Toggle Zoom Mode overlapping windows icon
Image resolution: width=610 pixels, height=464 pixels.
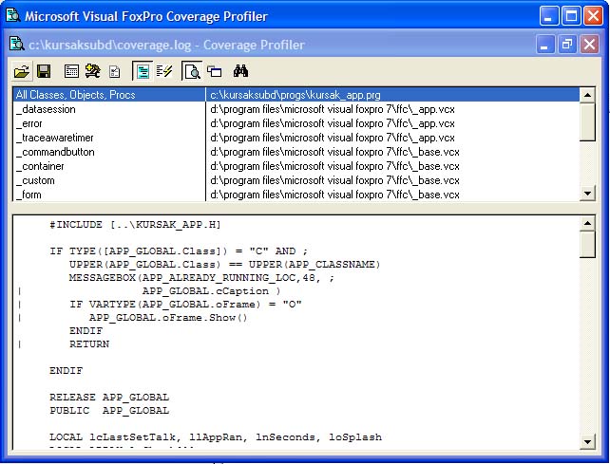click(x=215, y=71)
